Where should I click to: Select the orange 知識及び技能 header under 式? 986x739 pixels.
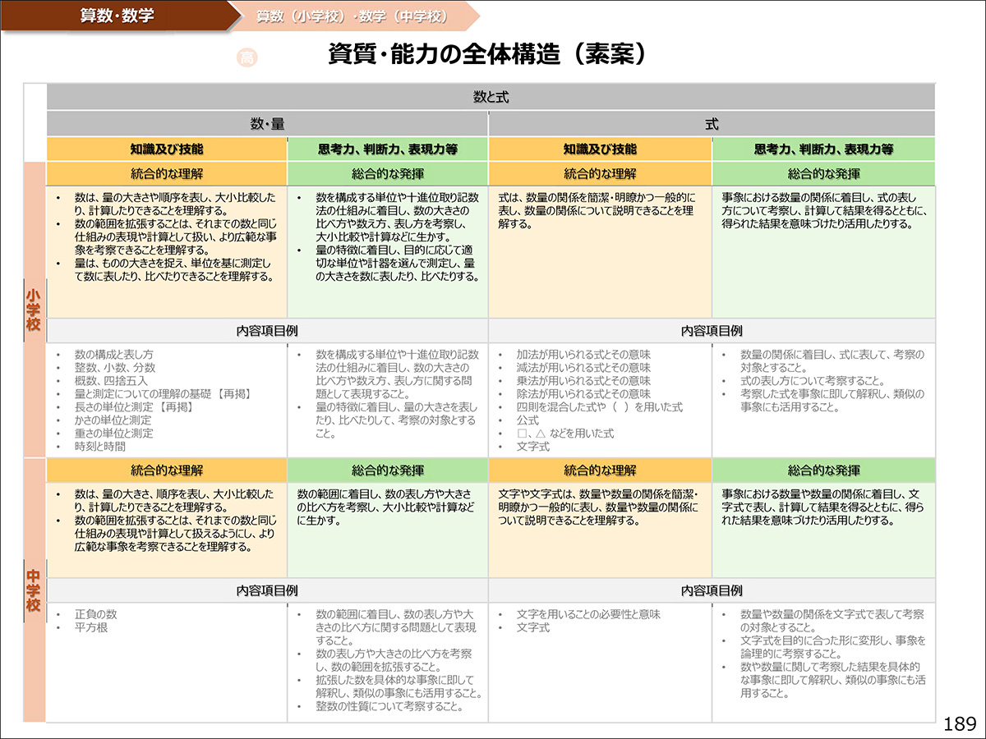coord(600,146)
